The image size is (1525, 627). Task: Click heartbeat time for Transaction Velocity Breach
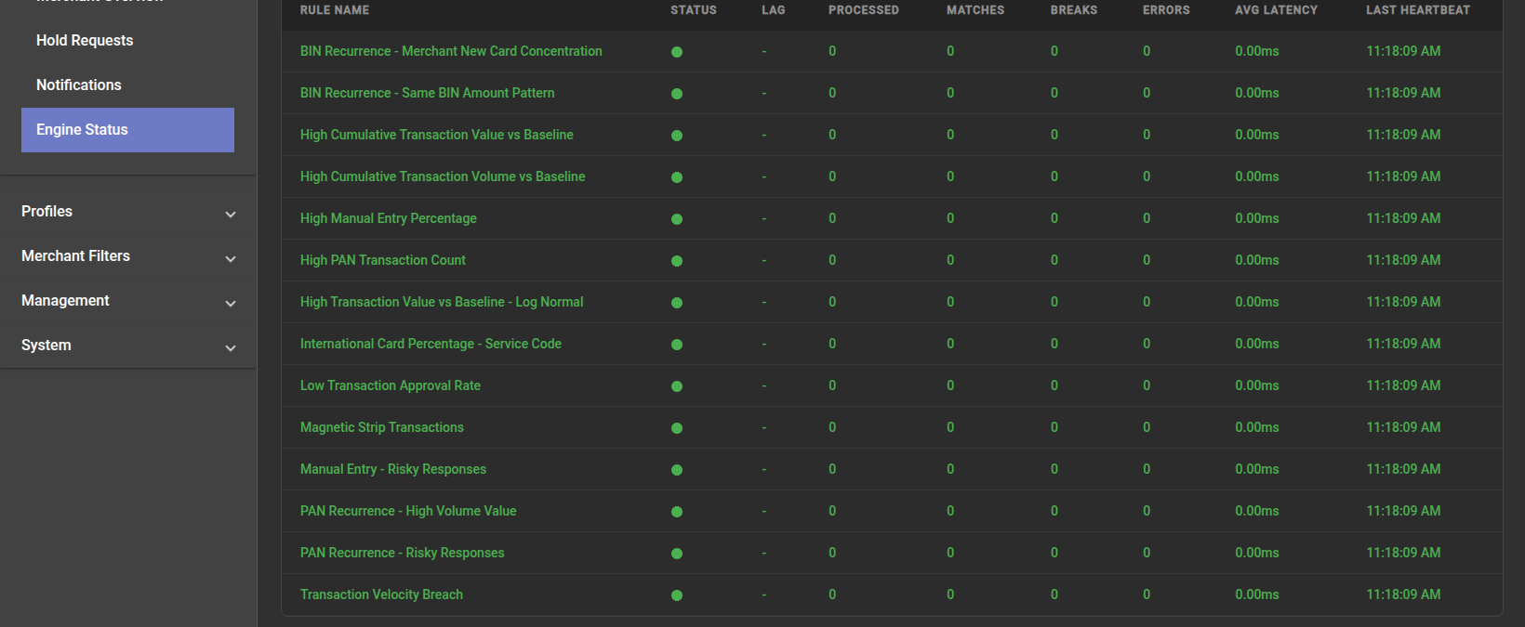[x=1403, y=594]
